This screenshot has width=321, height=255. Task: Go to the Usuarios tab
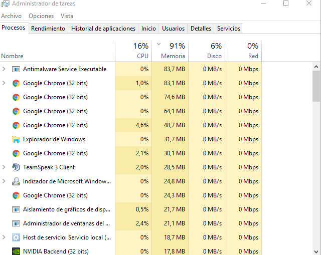173,29
